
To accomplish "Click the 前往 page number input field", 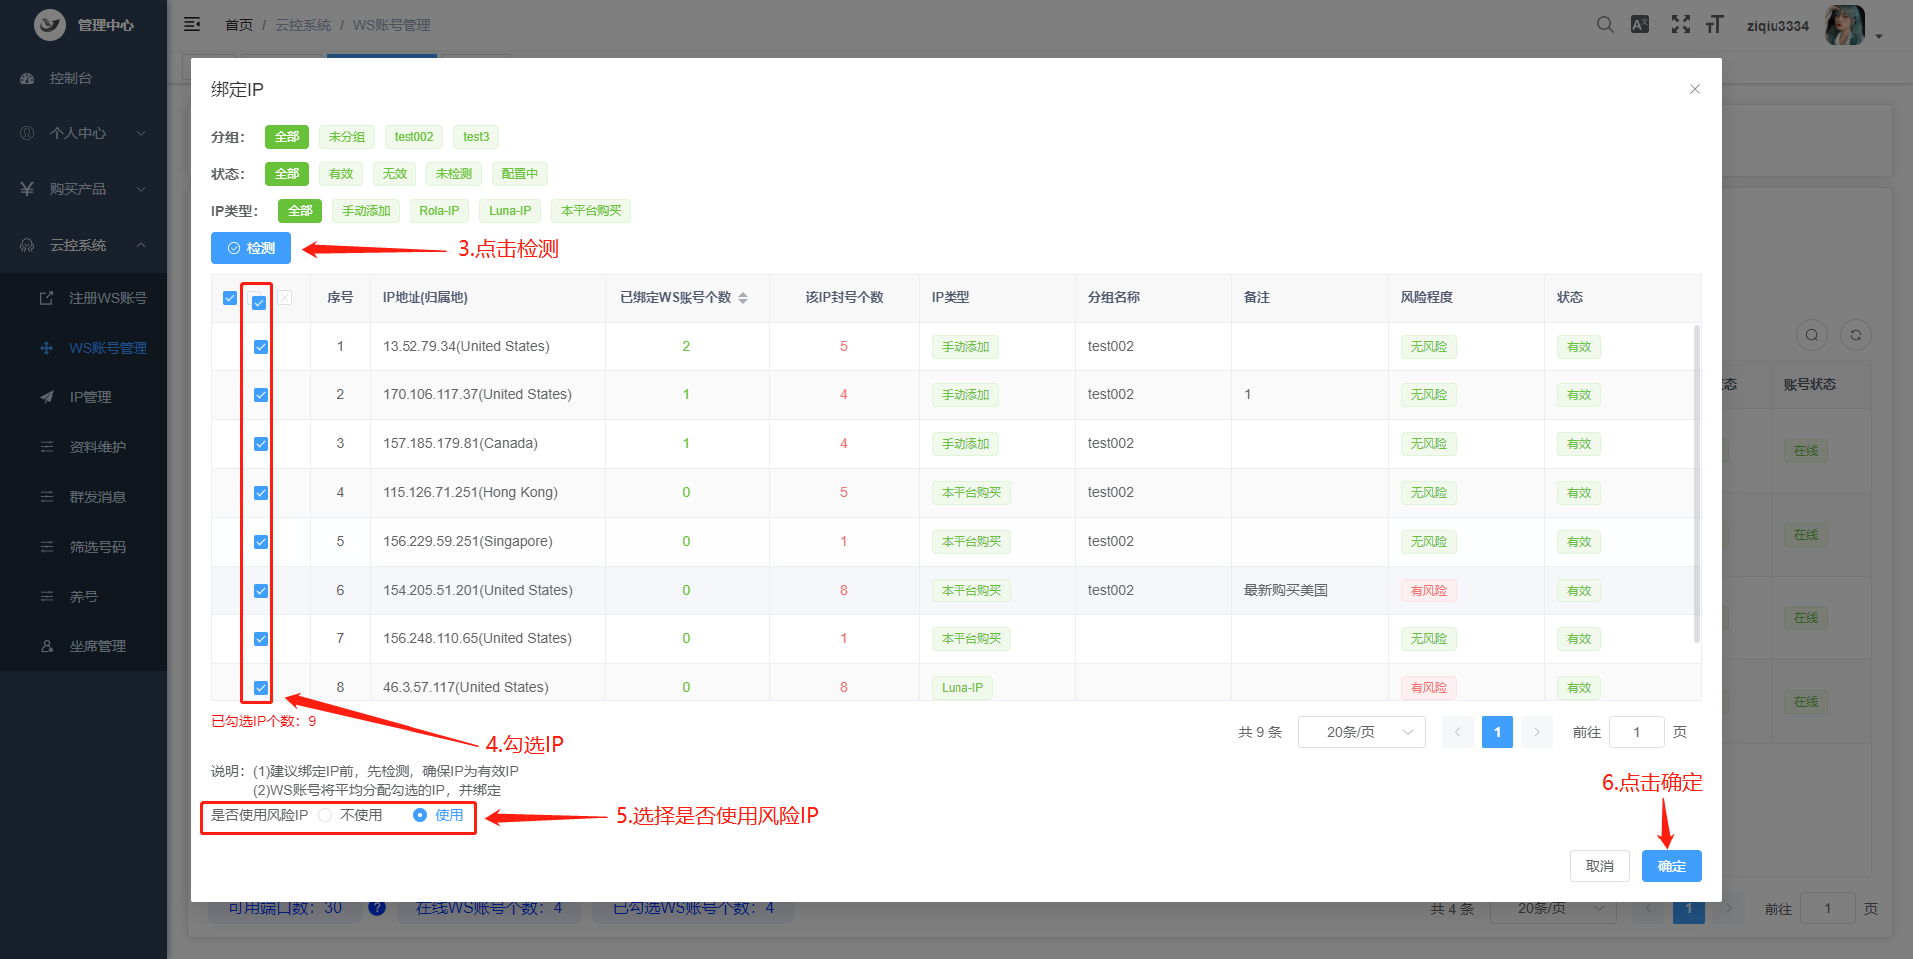I will tap(1636, 732).
